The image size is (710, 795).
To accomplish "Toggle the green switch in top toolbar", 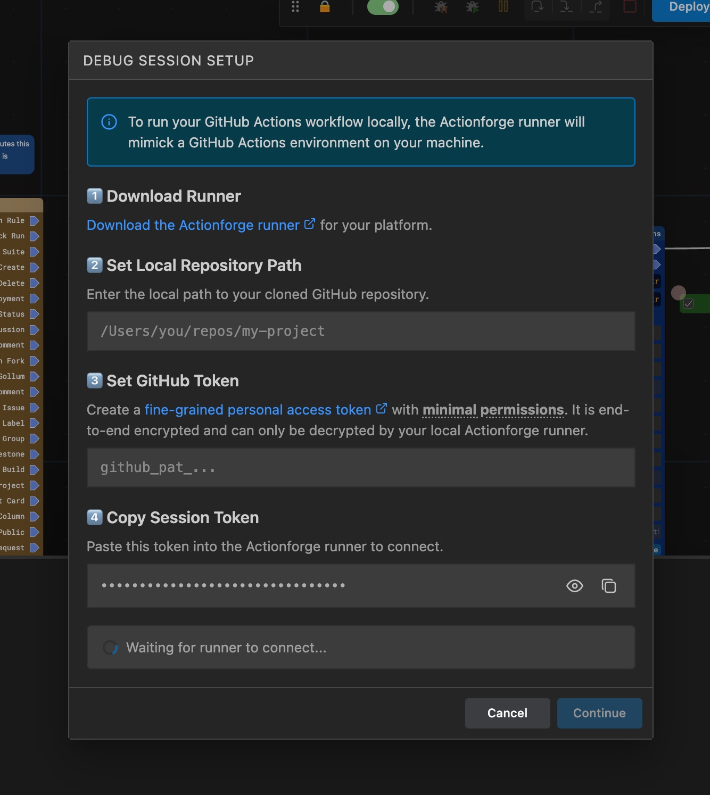I will point(383,7).
